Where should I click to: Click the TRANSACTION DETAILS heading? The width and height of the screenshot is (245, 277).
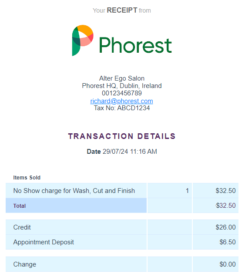click(122, 136)
